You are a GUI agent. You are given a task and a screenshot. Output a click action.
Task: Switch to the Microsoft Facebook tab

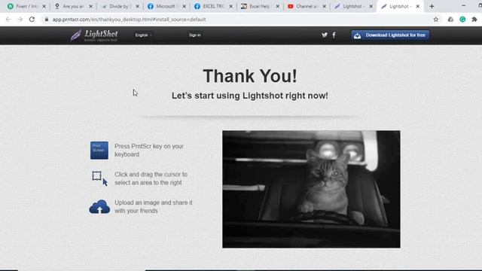tap(166, 6)
